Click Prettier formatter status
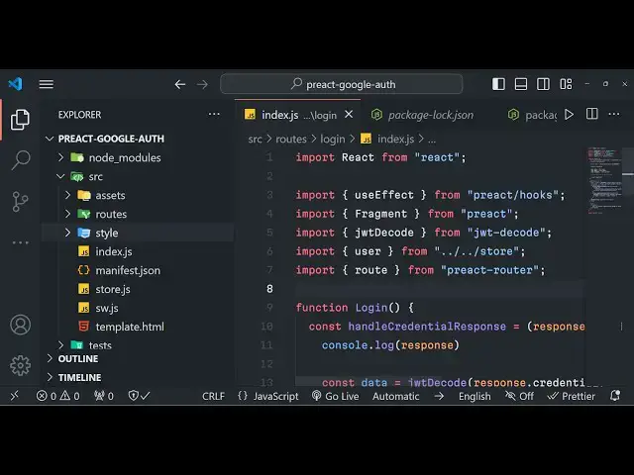 [571, 396]
